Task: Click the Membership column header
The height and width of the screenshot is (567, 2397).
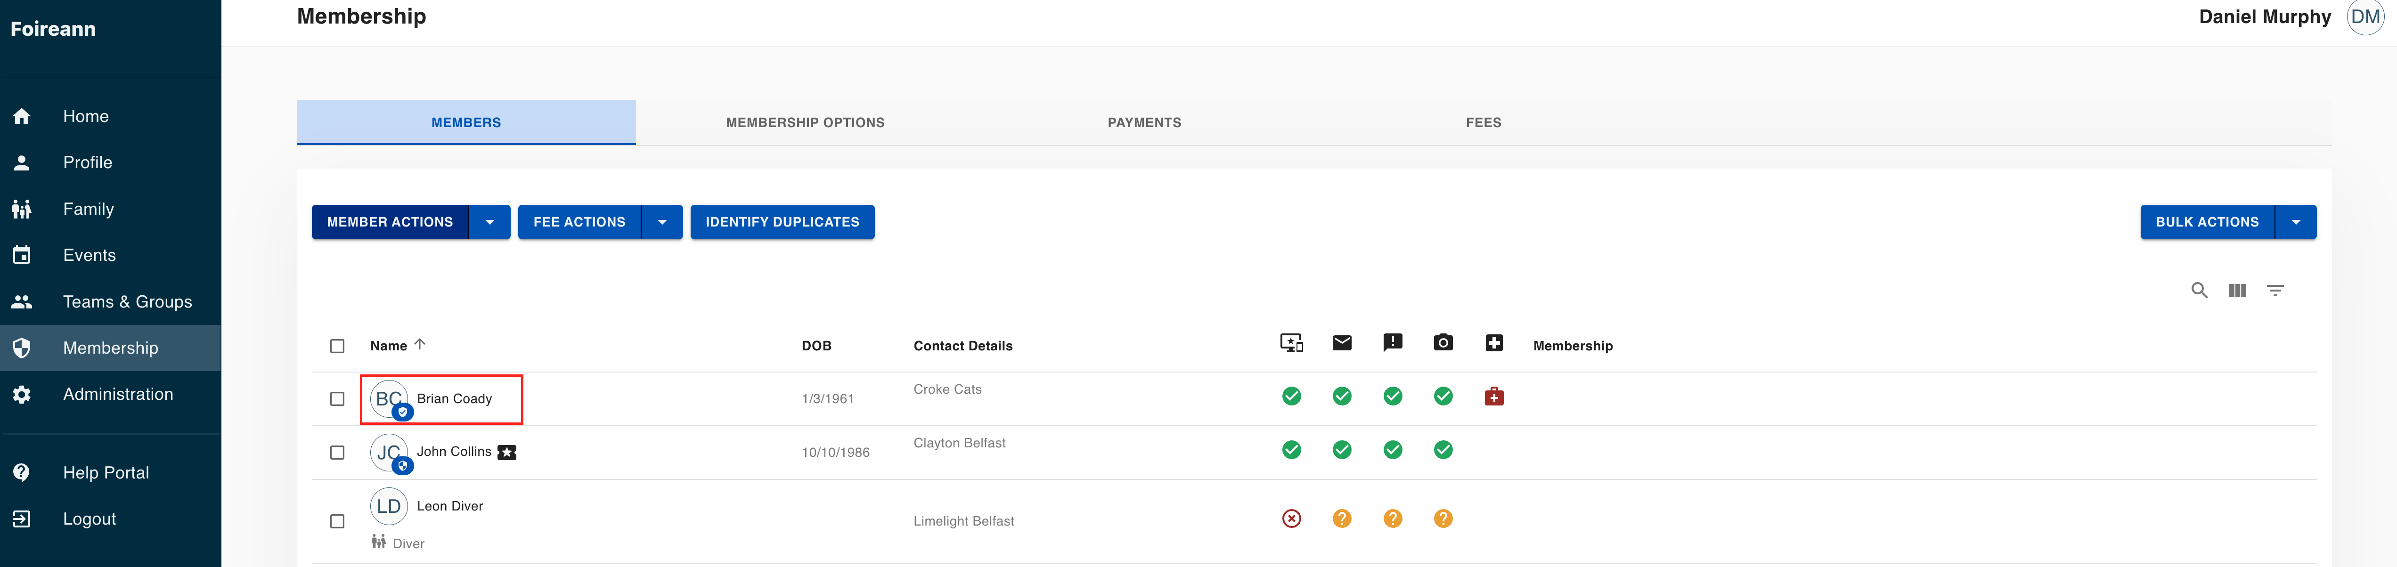Action: (1573, 346)
